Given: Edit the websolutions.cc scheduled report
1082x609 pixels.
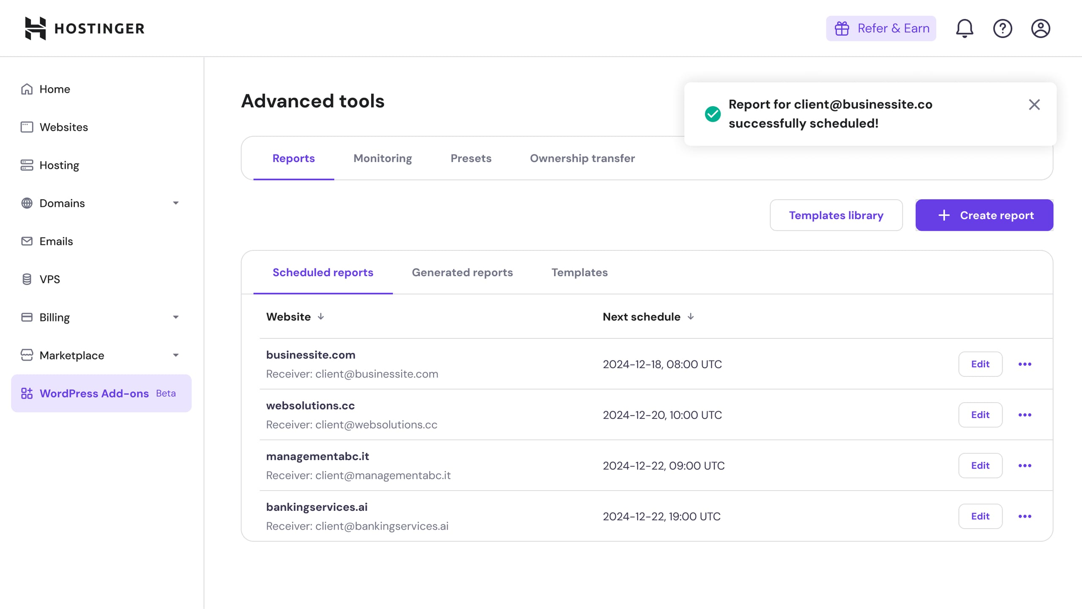Looking at the screenshot, I should [x=980, y=415].
